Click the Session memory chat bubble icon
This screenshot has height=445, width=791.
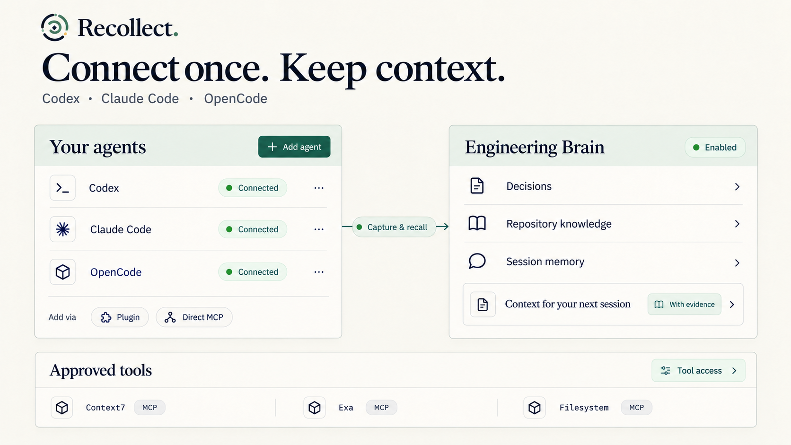point(477,261)
